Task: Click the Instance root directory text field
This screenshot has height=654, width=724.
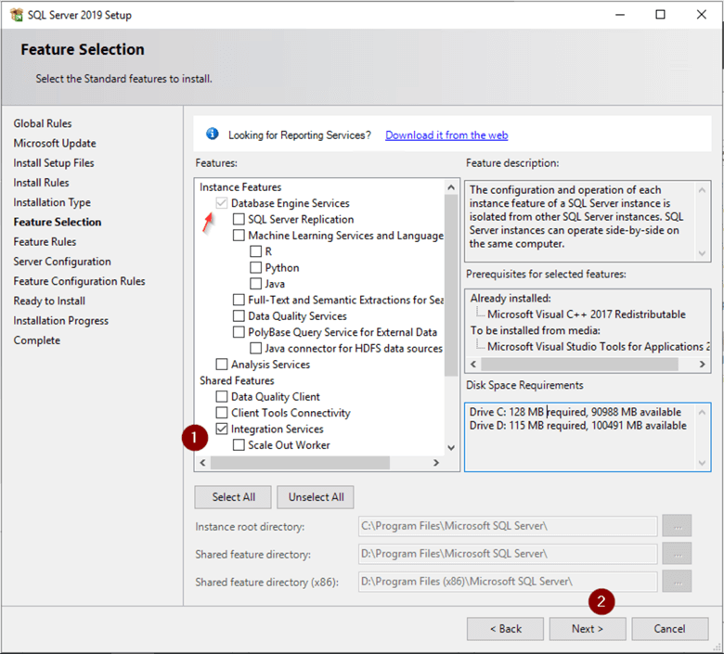Action: tap(508, 526)
